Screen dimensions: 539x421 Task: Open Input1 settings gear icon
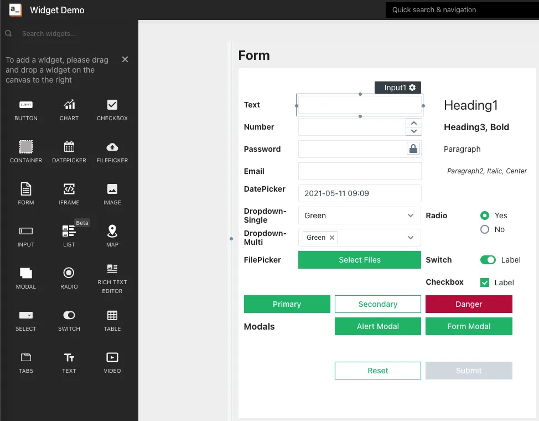(412, 88)
